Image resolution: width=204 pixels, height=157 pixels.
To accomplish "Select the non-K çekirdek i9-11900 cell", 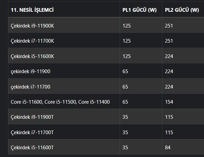I will [x=31, y=71].
